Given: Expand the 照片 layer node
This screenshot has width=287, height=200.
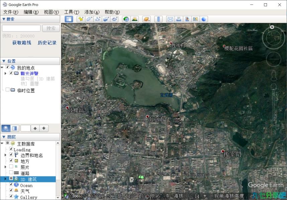Looking at the screenshot, I should pyautogui.click(x=5, y=167).
